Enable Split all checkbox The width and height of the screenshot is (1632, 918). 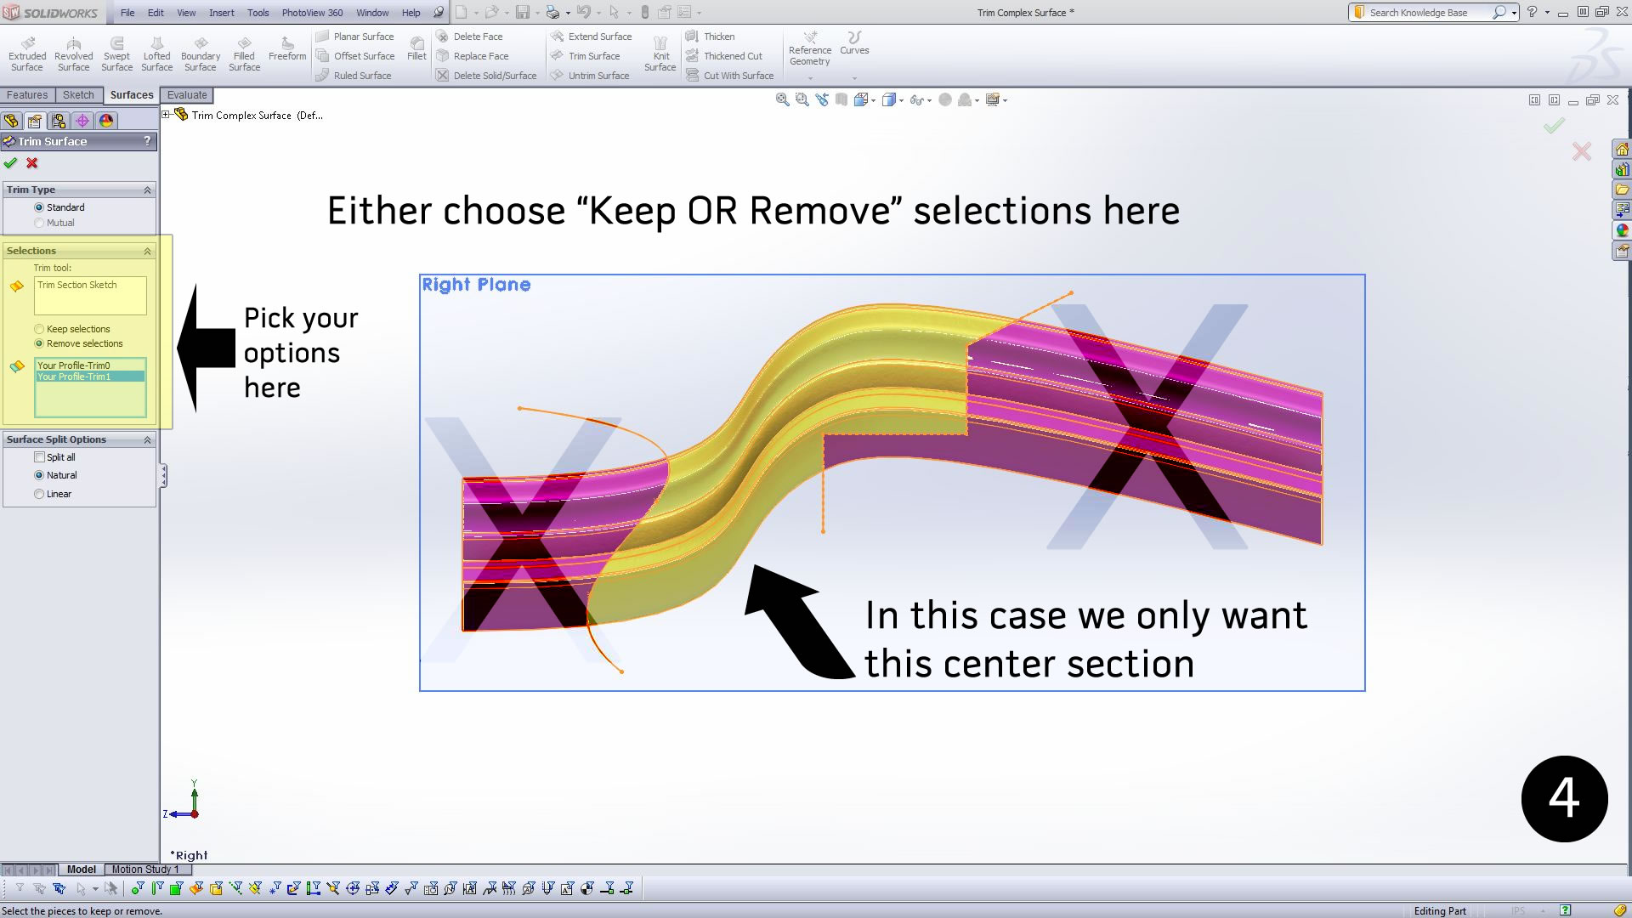pos(39,457)
